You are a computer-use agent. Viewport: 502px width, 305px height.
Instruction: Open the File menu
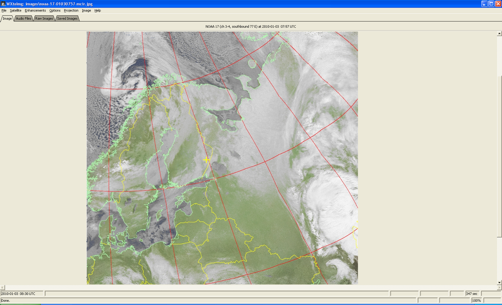(x=4, y=11)
